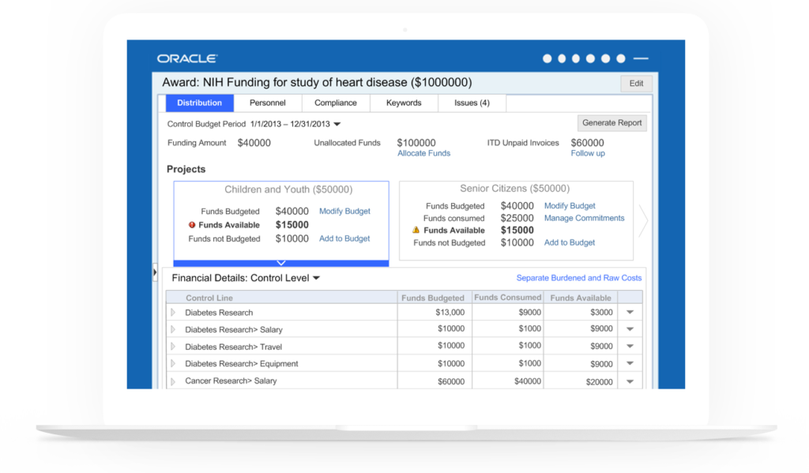Click the left side panel splitter arrow
809x473 pixels.
pos(155,272)
